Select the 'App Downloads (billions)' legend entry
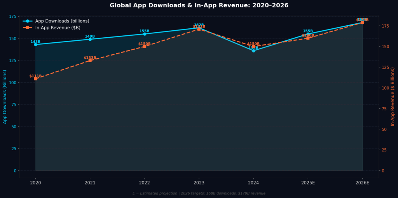 click(56, 21)
